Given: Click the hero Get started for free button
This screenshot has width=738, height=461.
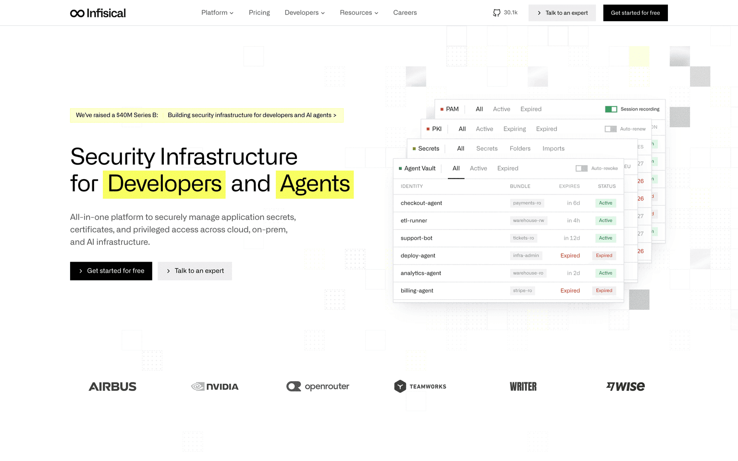Looking at the screenshot, I should pyautogui.click(x=111, y=271).
